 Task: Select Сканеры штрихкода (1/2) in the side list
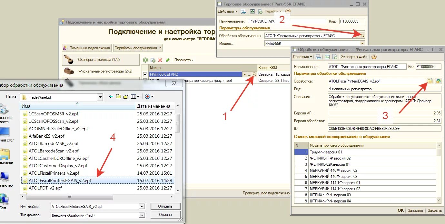(101, 60)
